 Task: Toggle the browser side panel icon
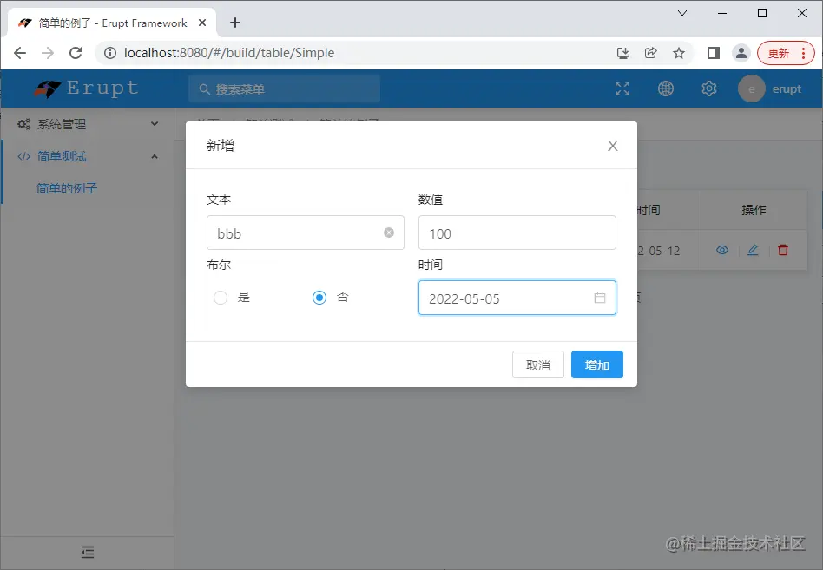(713, 53)
